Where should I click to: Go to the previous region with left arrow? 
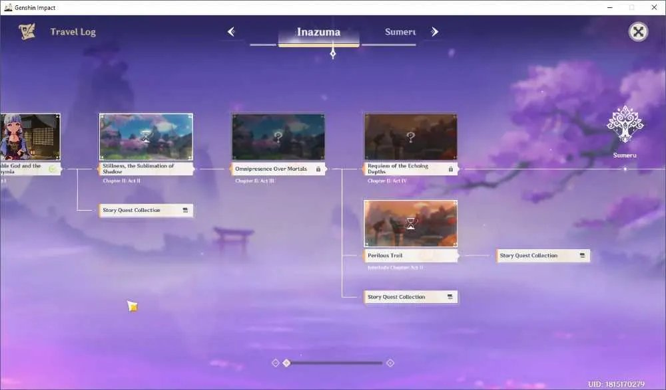click(231, 32)
